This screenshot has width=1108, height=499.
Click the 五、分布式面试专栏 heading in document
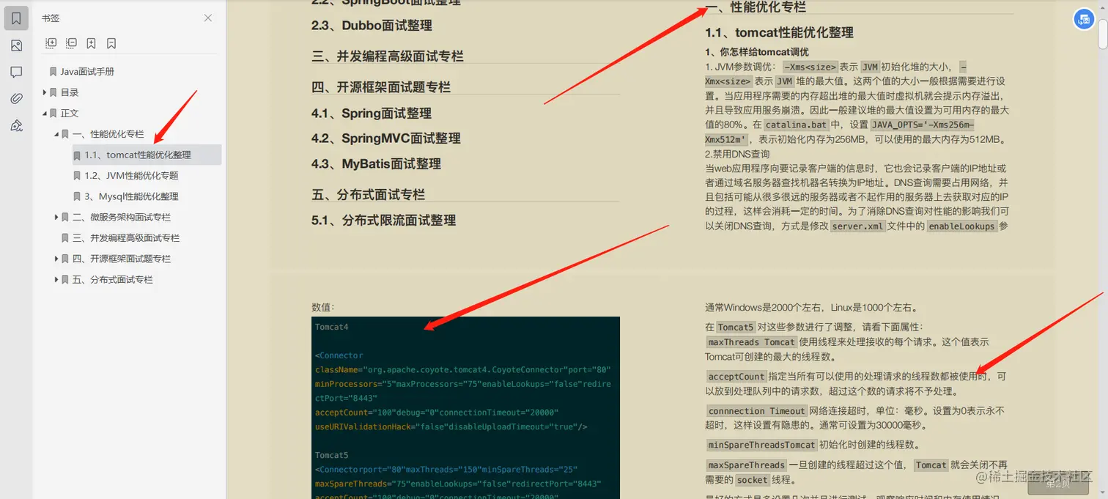(368, 195)
